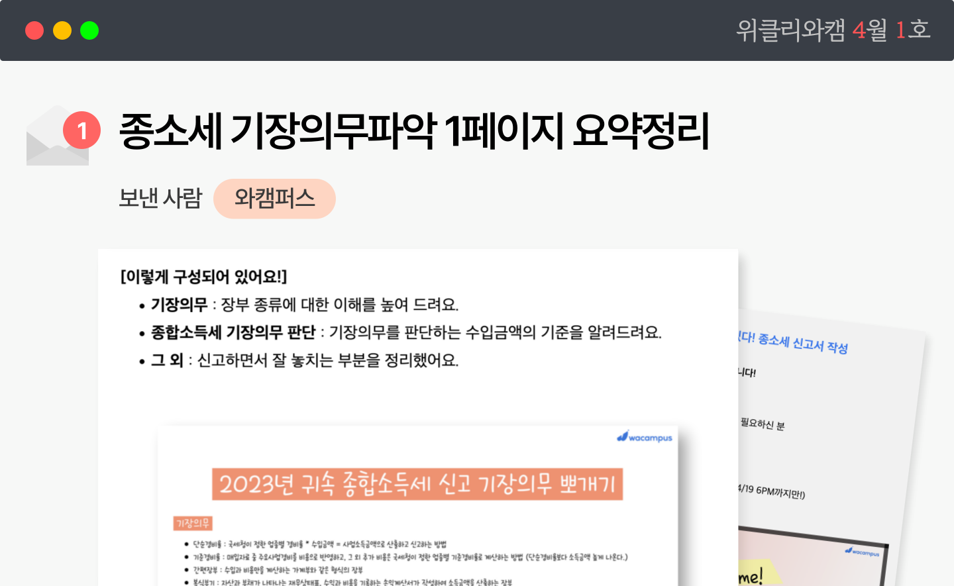This screenshot has width=954, height=586.
Task: Close the window with the red button
Action: pos(34,30)
